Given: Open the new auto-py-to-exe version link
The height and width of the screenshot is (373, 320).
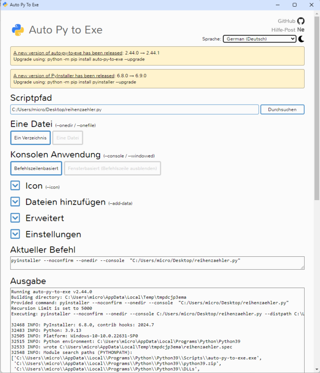Looking at the screenshot, I should pos(68,53).
